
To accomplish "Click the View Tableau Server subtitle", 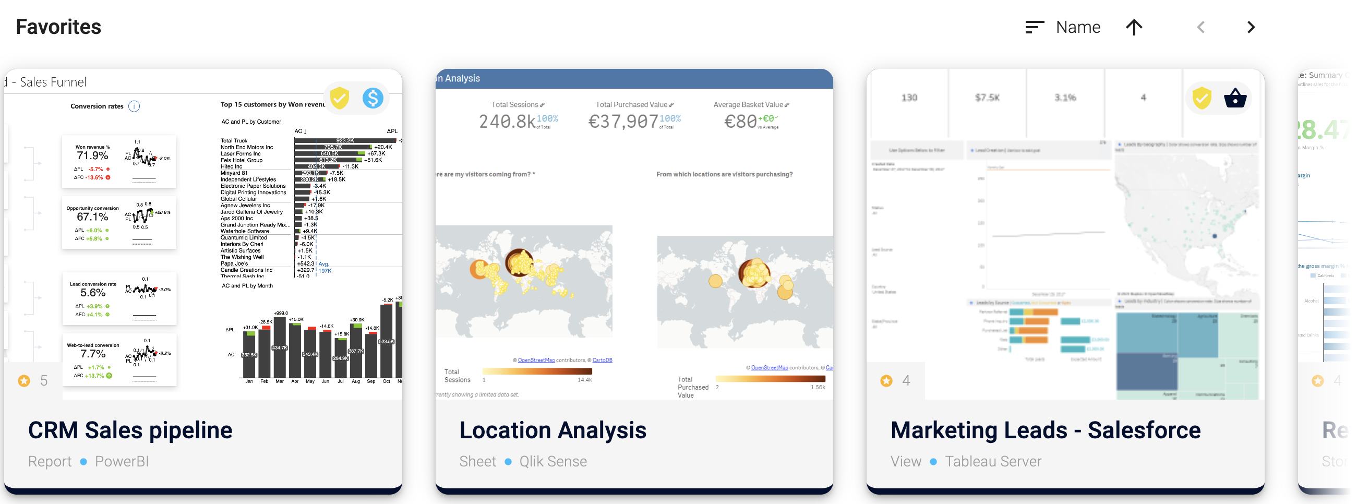I will click(x=966, y=461).
